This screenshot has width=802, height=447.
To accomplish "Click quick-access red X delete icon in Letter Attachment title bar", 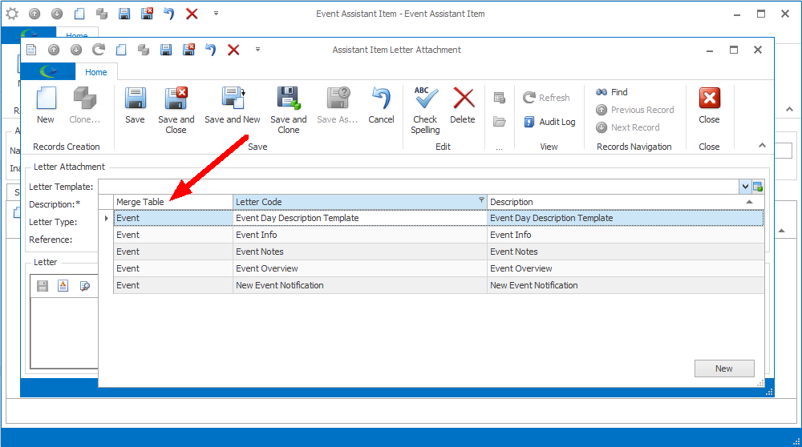I will click(233, 50).
